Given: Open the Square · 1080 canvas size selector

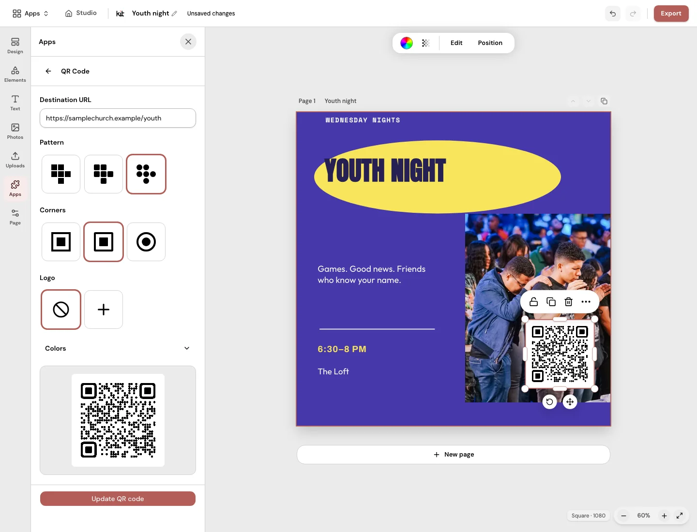Looking at the screenshot, I should coord(588,516).
